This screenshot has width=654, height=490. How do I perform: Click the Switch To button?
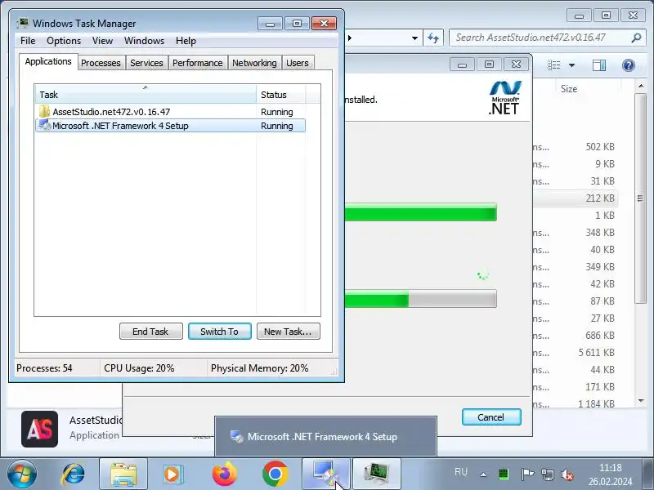220,332
